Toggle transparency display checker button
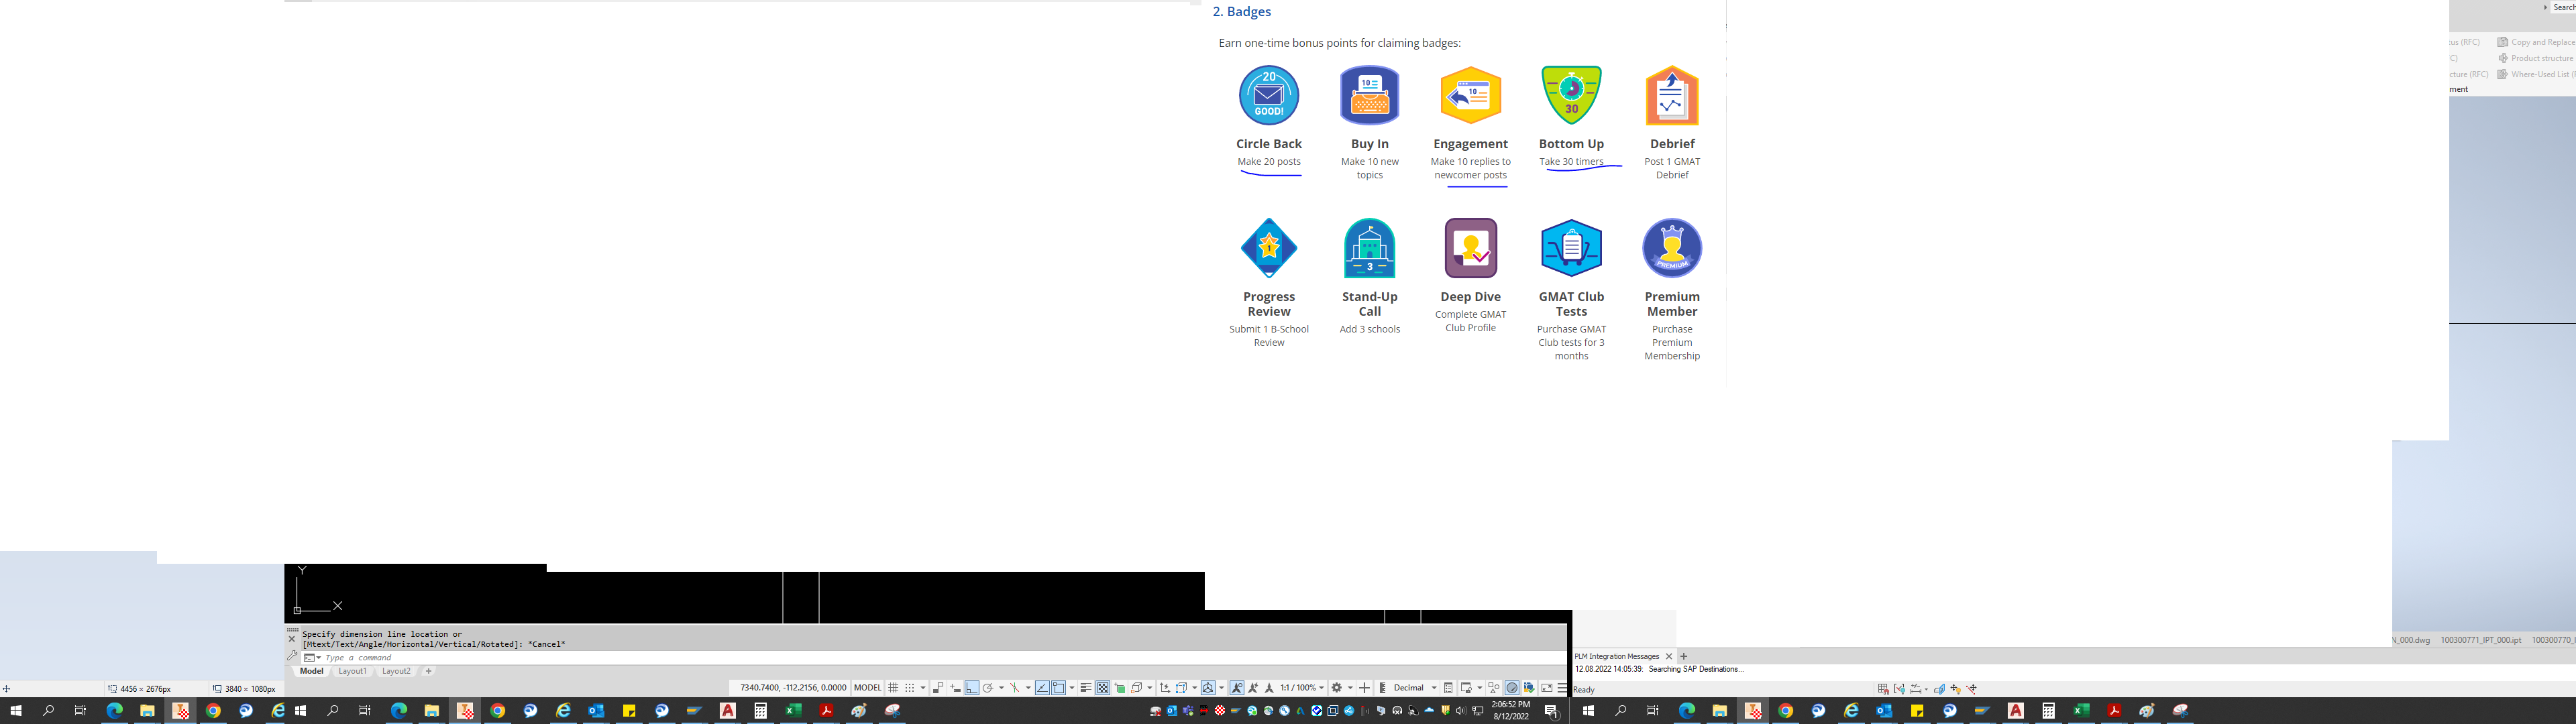 click(1103, 688)
